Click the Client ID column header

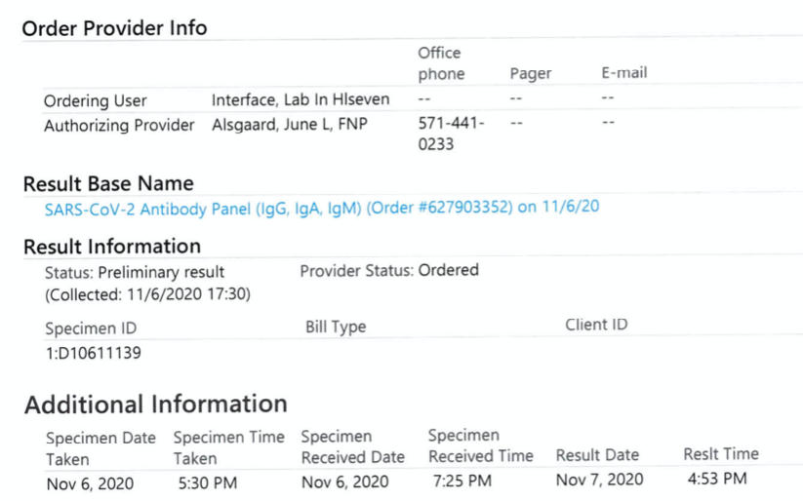(x=596, y=325)
